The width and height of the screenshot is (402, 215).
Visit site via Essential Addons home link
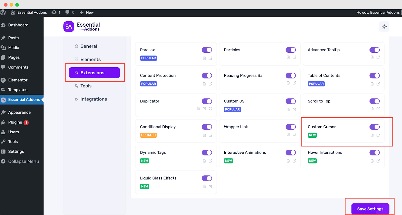tap(29, 12)
